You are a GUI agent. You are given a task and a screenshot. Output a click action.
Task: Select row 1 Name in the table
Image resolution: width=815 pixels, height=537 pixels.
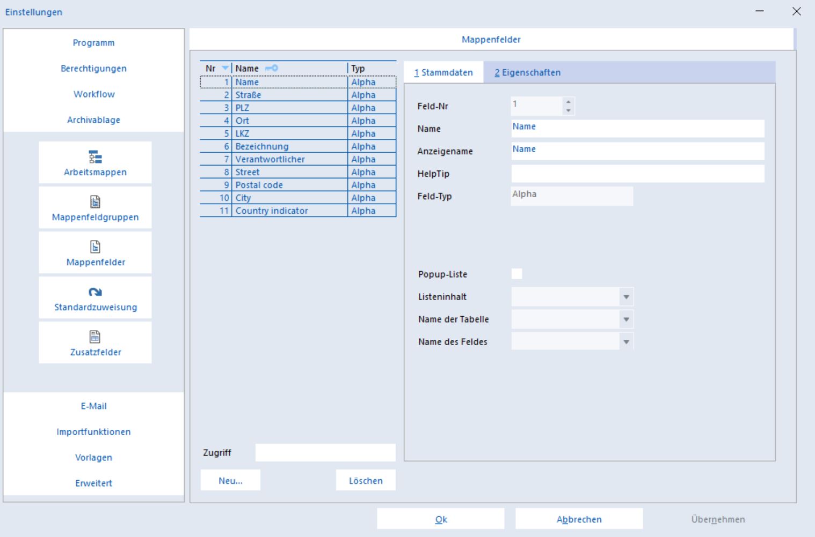point(298,82)
